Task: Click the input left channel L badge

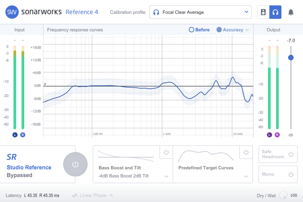Action: click(x=15, y=135)
